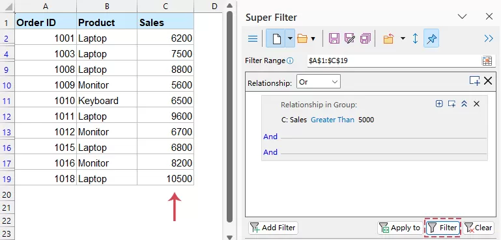501x240 pixels.
Task: Select the Sales cell with 10500
Action: click(x=165, y=178)
